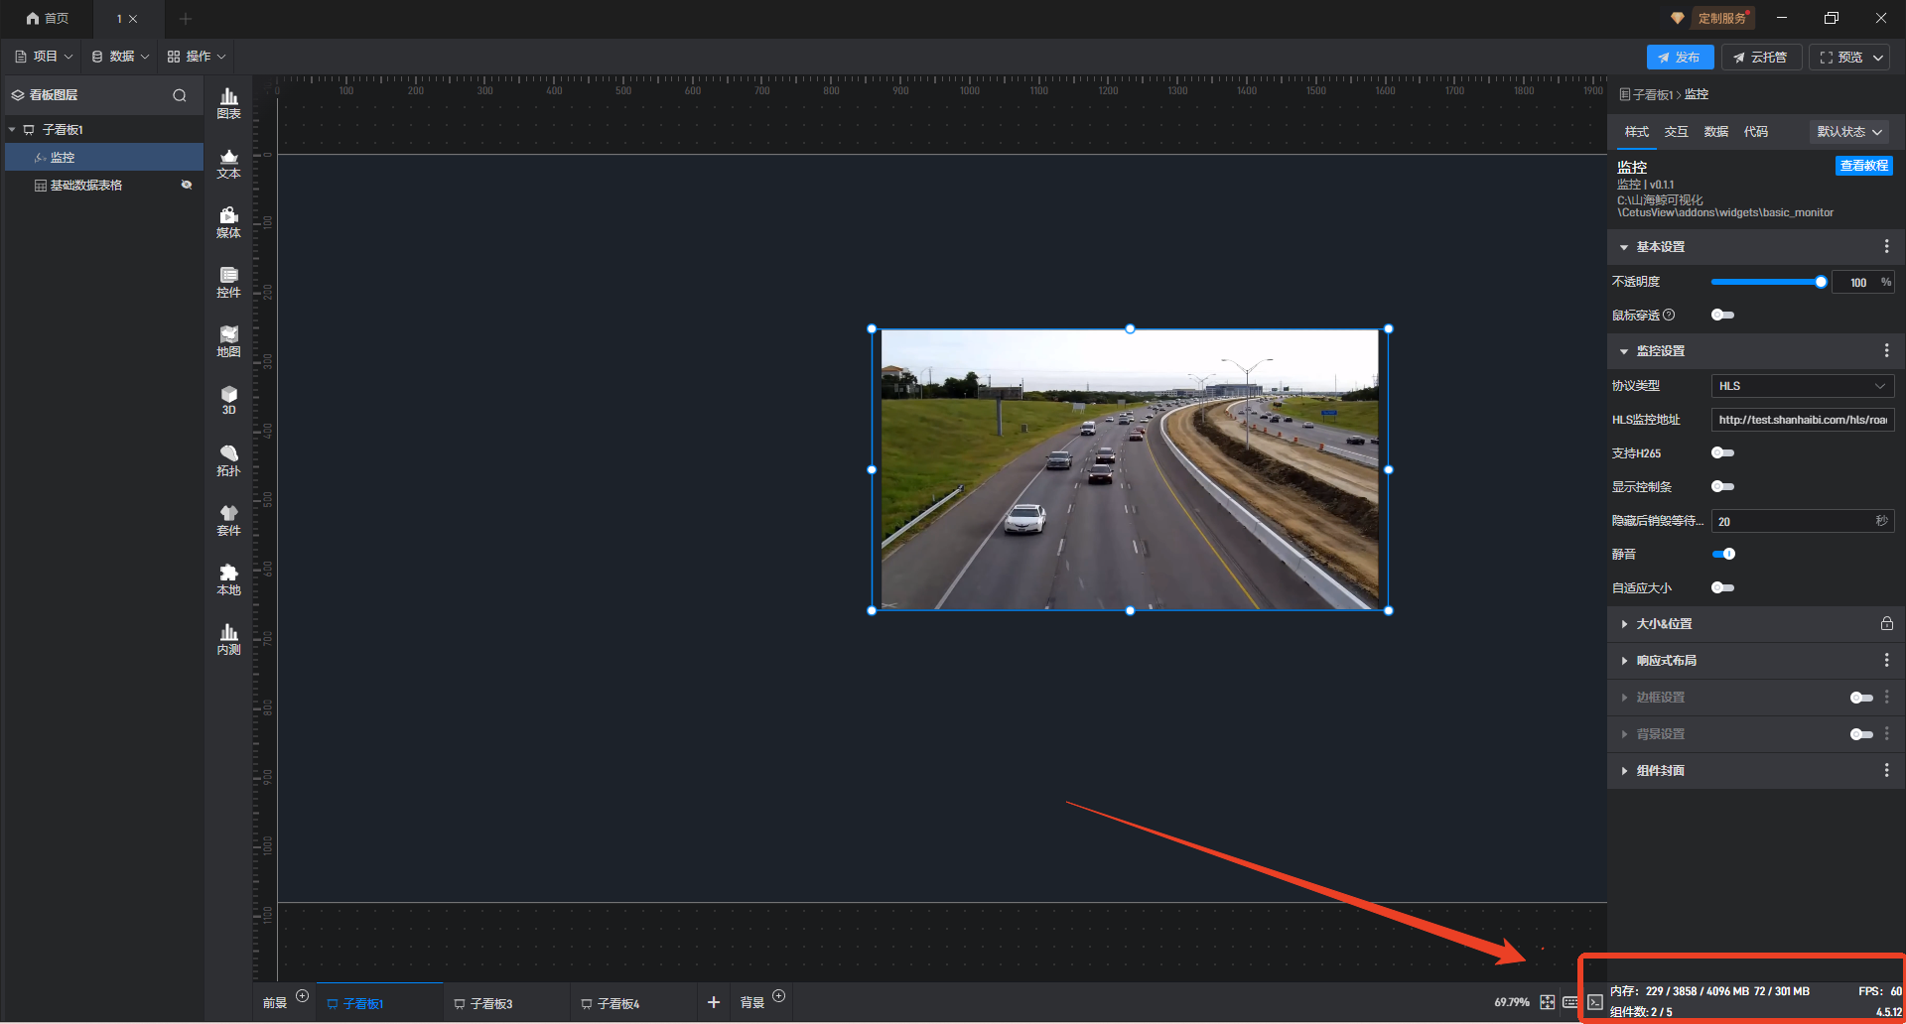This screenshot has width=1906, height=1024.
Task: Click the 不透明度 opacity slider
Action: click(x=1766, y=282)
